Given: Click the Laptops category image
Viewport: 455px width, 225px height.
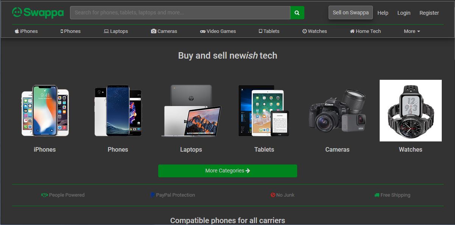Looking at the screenshot, I should (191, 110).
